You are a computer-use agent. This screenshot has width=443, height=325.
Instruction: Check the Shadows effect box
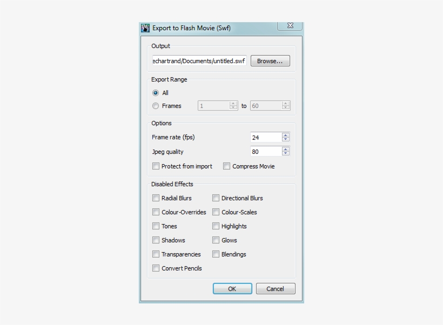156,240
